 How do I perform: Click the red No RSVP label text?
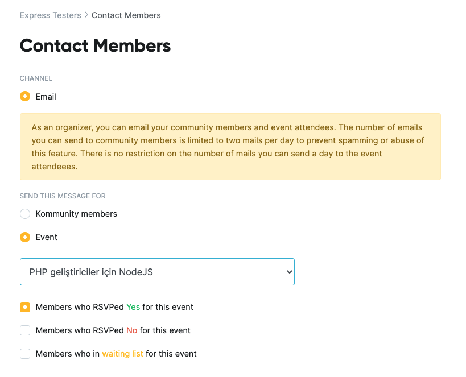point(131,330)
